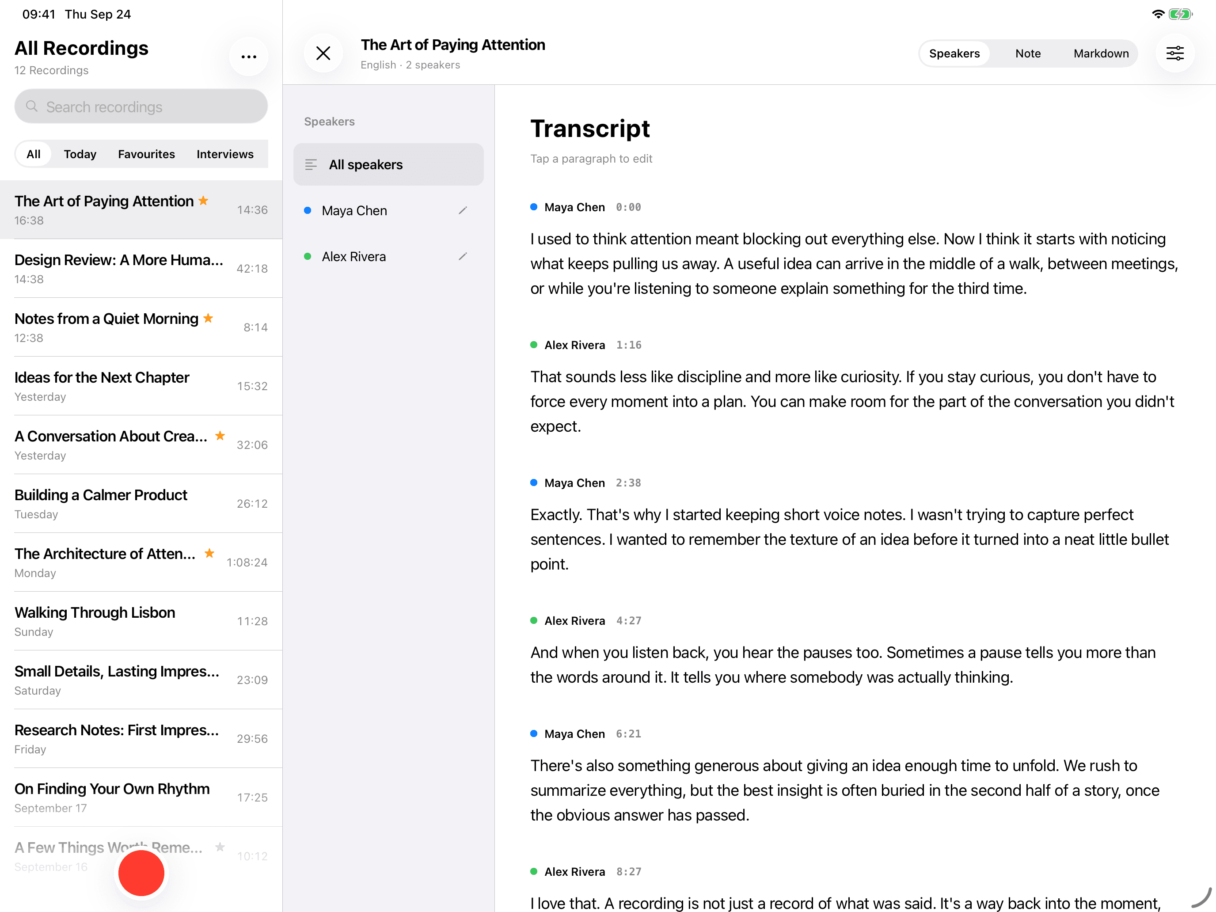Screen dimensions: 1216x912
Task: Switch to Markdown view segment
Action: tap(1101, 53)
